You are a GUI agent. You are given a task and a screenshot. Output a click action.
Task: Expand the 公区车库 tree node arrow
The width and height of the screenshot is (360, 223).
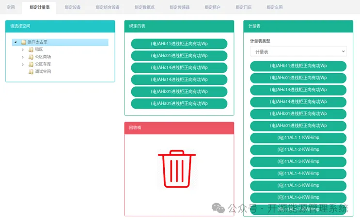[23, 64]
